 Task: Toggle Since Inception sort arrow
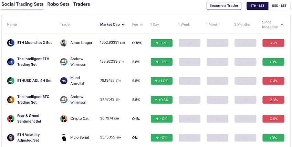[x=282, y=24]
